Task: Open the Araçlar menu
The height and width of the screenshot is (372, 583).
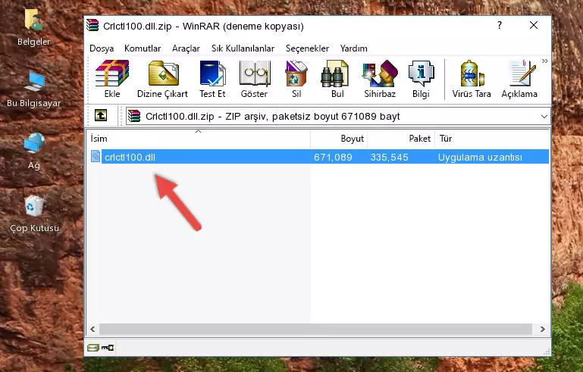Action: point(186,48)
